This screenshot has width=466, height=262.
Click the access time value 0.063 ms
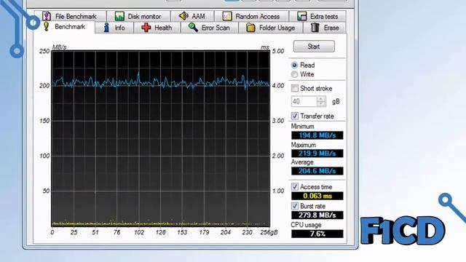click(x=317, y=196)
